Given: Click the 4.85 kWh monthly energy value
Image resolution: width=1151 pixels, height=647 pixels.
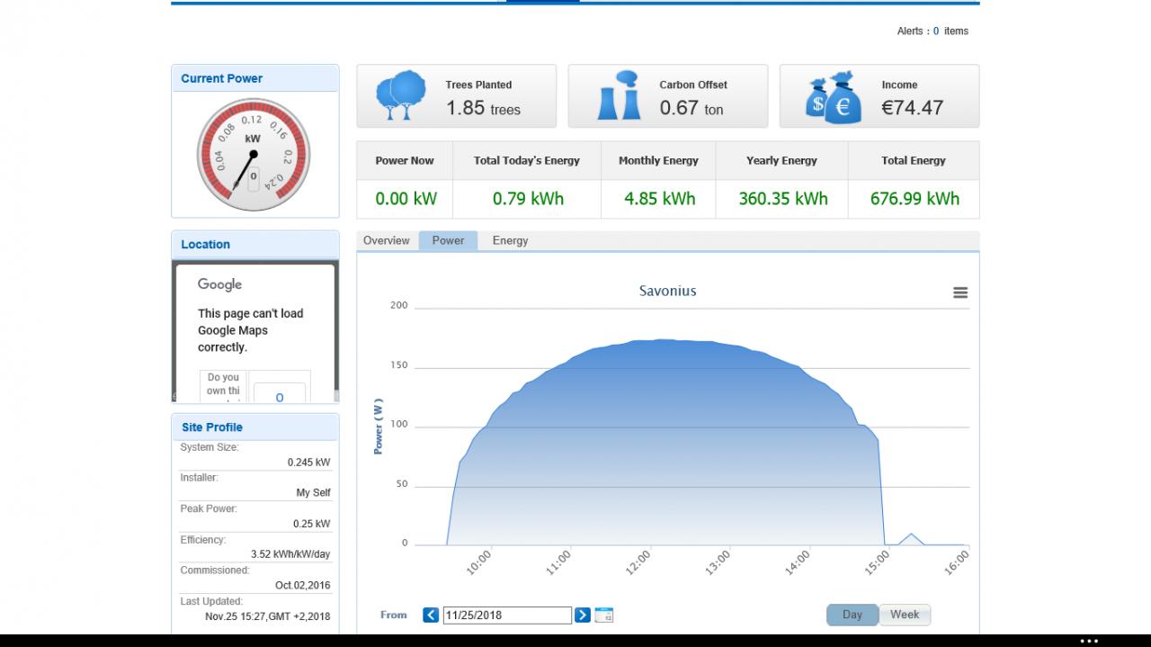Looking at the screenshot, I should (660, 199).
